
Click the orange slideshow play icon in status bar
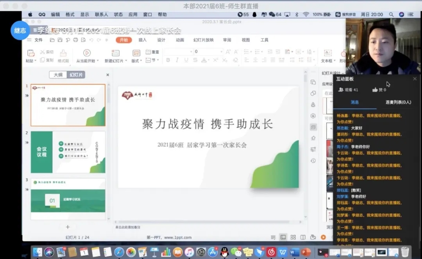click(323, 237)
